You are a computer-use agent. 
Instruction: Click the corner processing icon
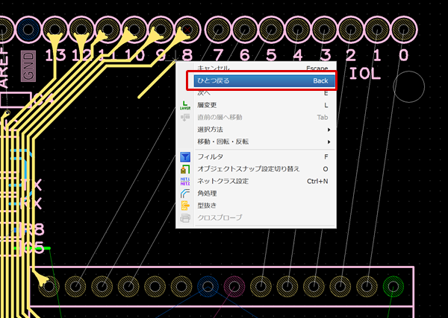[x=185, y=194]
